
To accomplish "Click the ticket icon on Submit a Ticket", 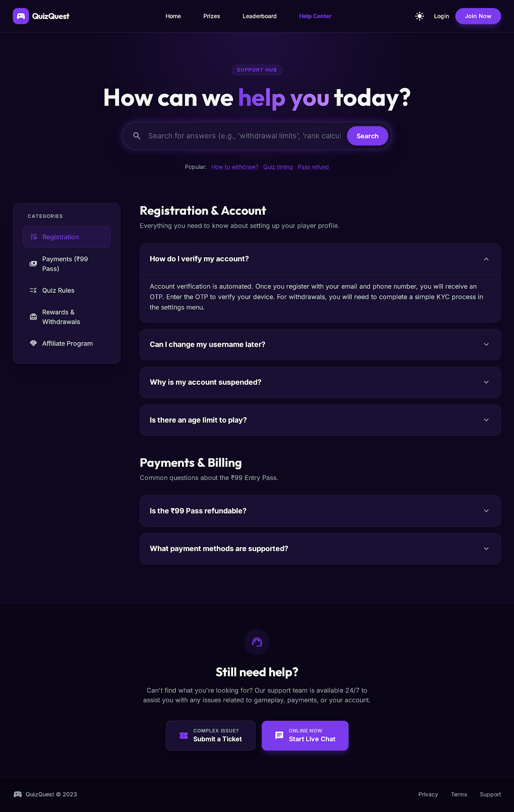I will [x=183, y=735].
